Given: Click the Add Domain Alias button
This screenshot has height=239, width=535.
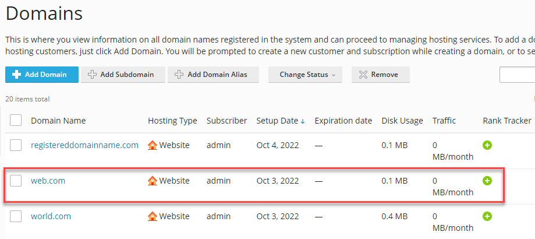Looking at the screenshot, I should pyautogui.click(x=213, y=75).
